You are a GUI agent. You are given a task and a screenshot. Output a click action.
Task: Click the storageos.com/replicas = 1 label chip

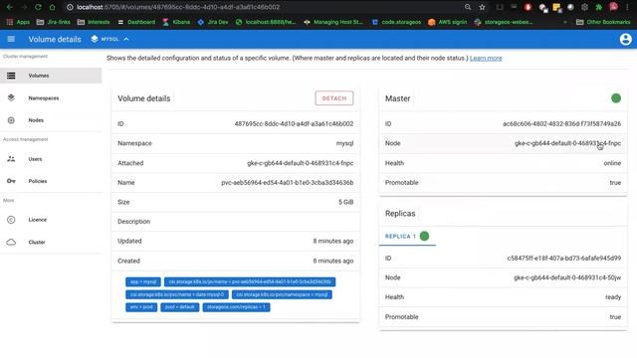[x=236, y=307]
